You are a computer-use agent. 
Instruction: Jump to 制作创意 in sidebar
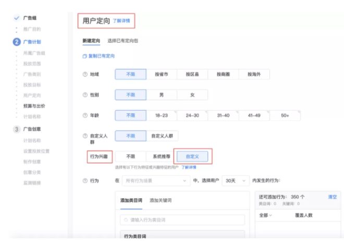point(32,162)
